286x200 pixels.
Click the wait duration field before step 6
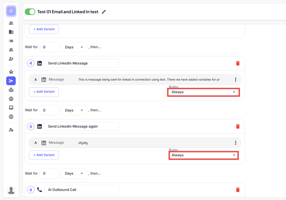pos(50,174)
